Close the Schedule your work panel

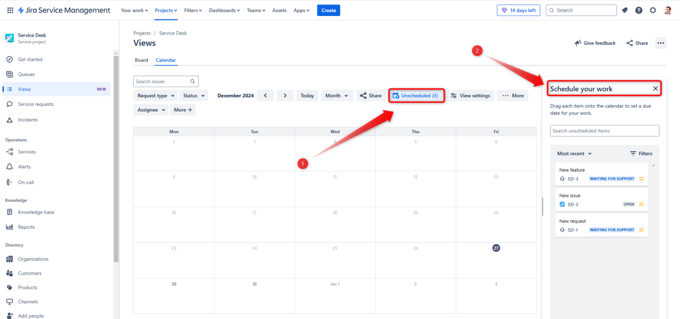pos(655,88)
